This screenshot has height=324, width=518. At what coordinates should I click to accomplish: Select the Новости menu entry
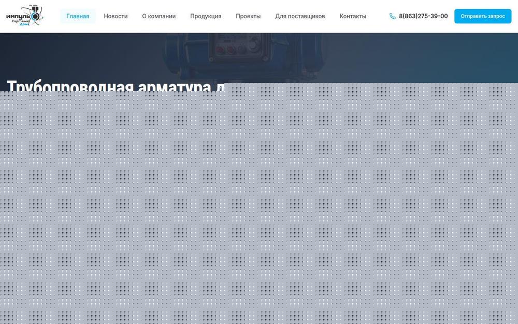pyautogui.click(x=116, y=16)
